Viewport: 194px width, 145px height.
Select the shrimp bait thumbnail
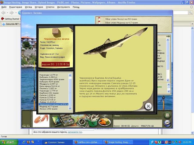[x=41, y=121]
